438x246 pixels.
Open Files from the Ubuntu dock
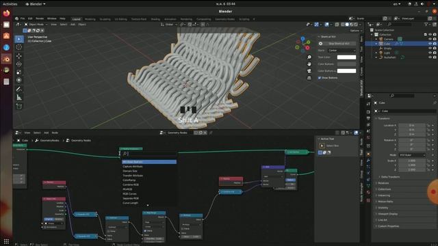tap(6, 25)
